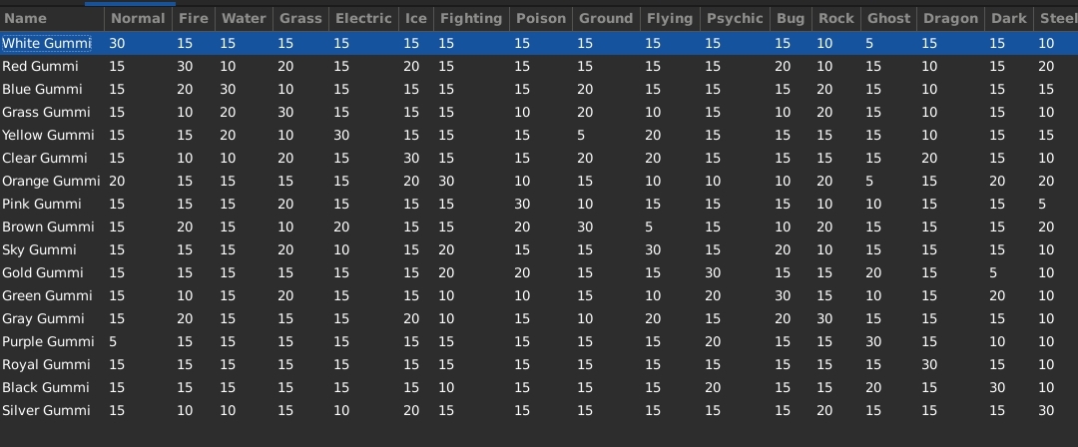1078x447 pixels.
Task: Select the Purple Gummi row name
Action: (48, 341)
